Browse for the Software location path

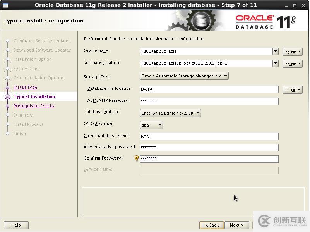click(292, 64)
